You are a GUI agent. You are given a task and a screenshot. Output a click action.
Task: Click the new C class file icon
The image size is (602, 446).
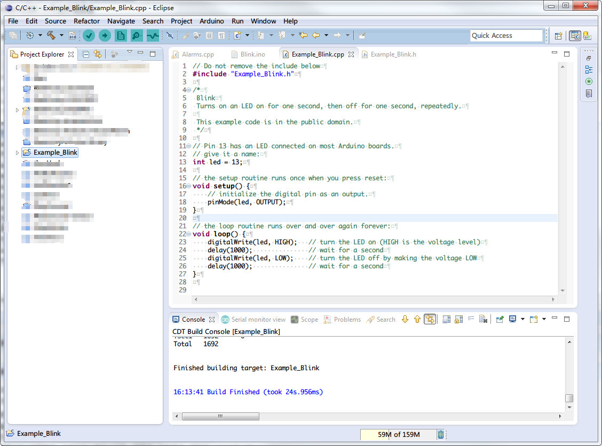coord(237,35)
